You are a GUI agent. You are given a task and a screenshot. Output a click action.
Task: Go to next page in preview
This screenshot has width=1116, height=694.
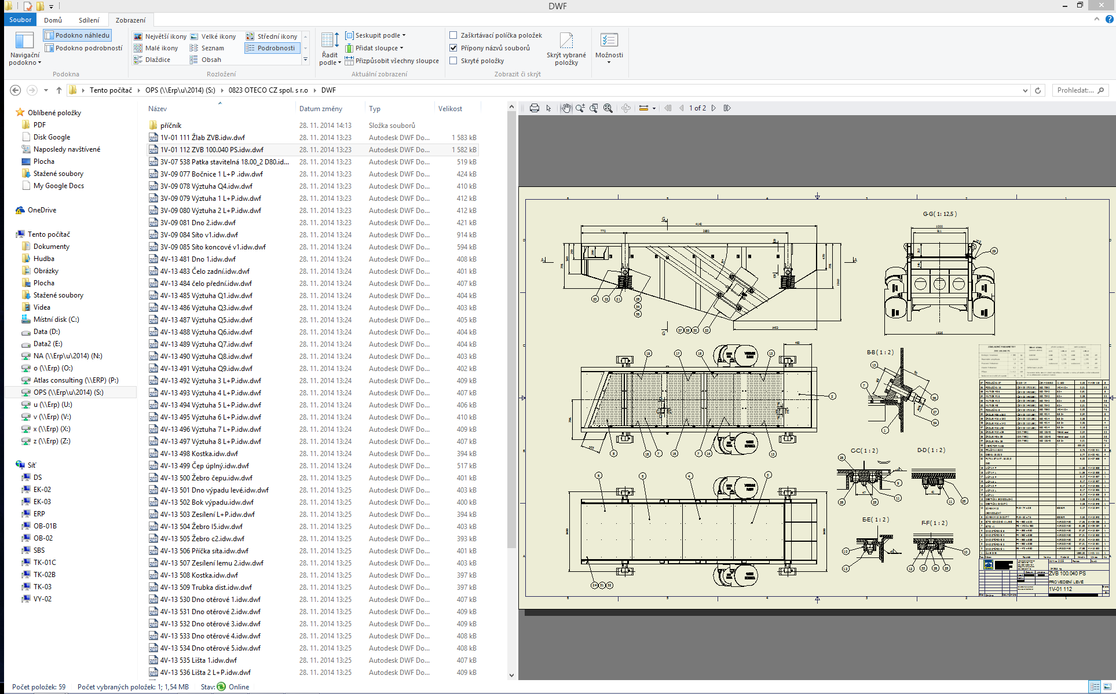(x=713, y=108)
